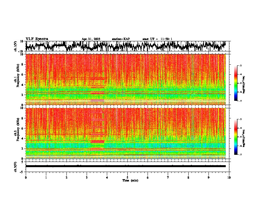The width and height of the screenshot is (258, 199).
Task: Click the red burst band near 5 kHz in ch.1 spectrogram
Action: point(97,79)
